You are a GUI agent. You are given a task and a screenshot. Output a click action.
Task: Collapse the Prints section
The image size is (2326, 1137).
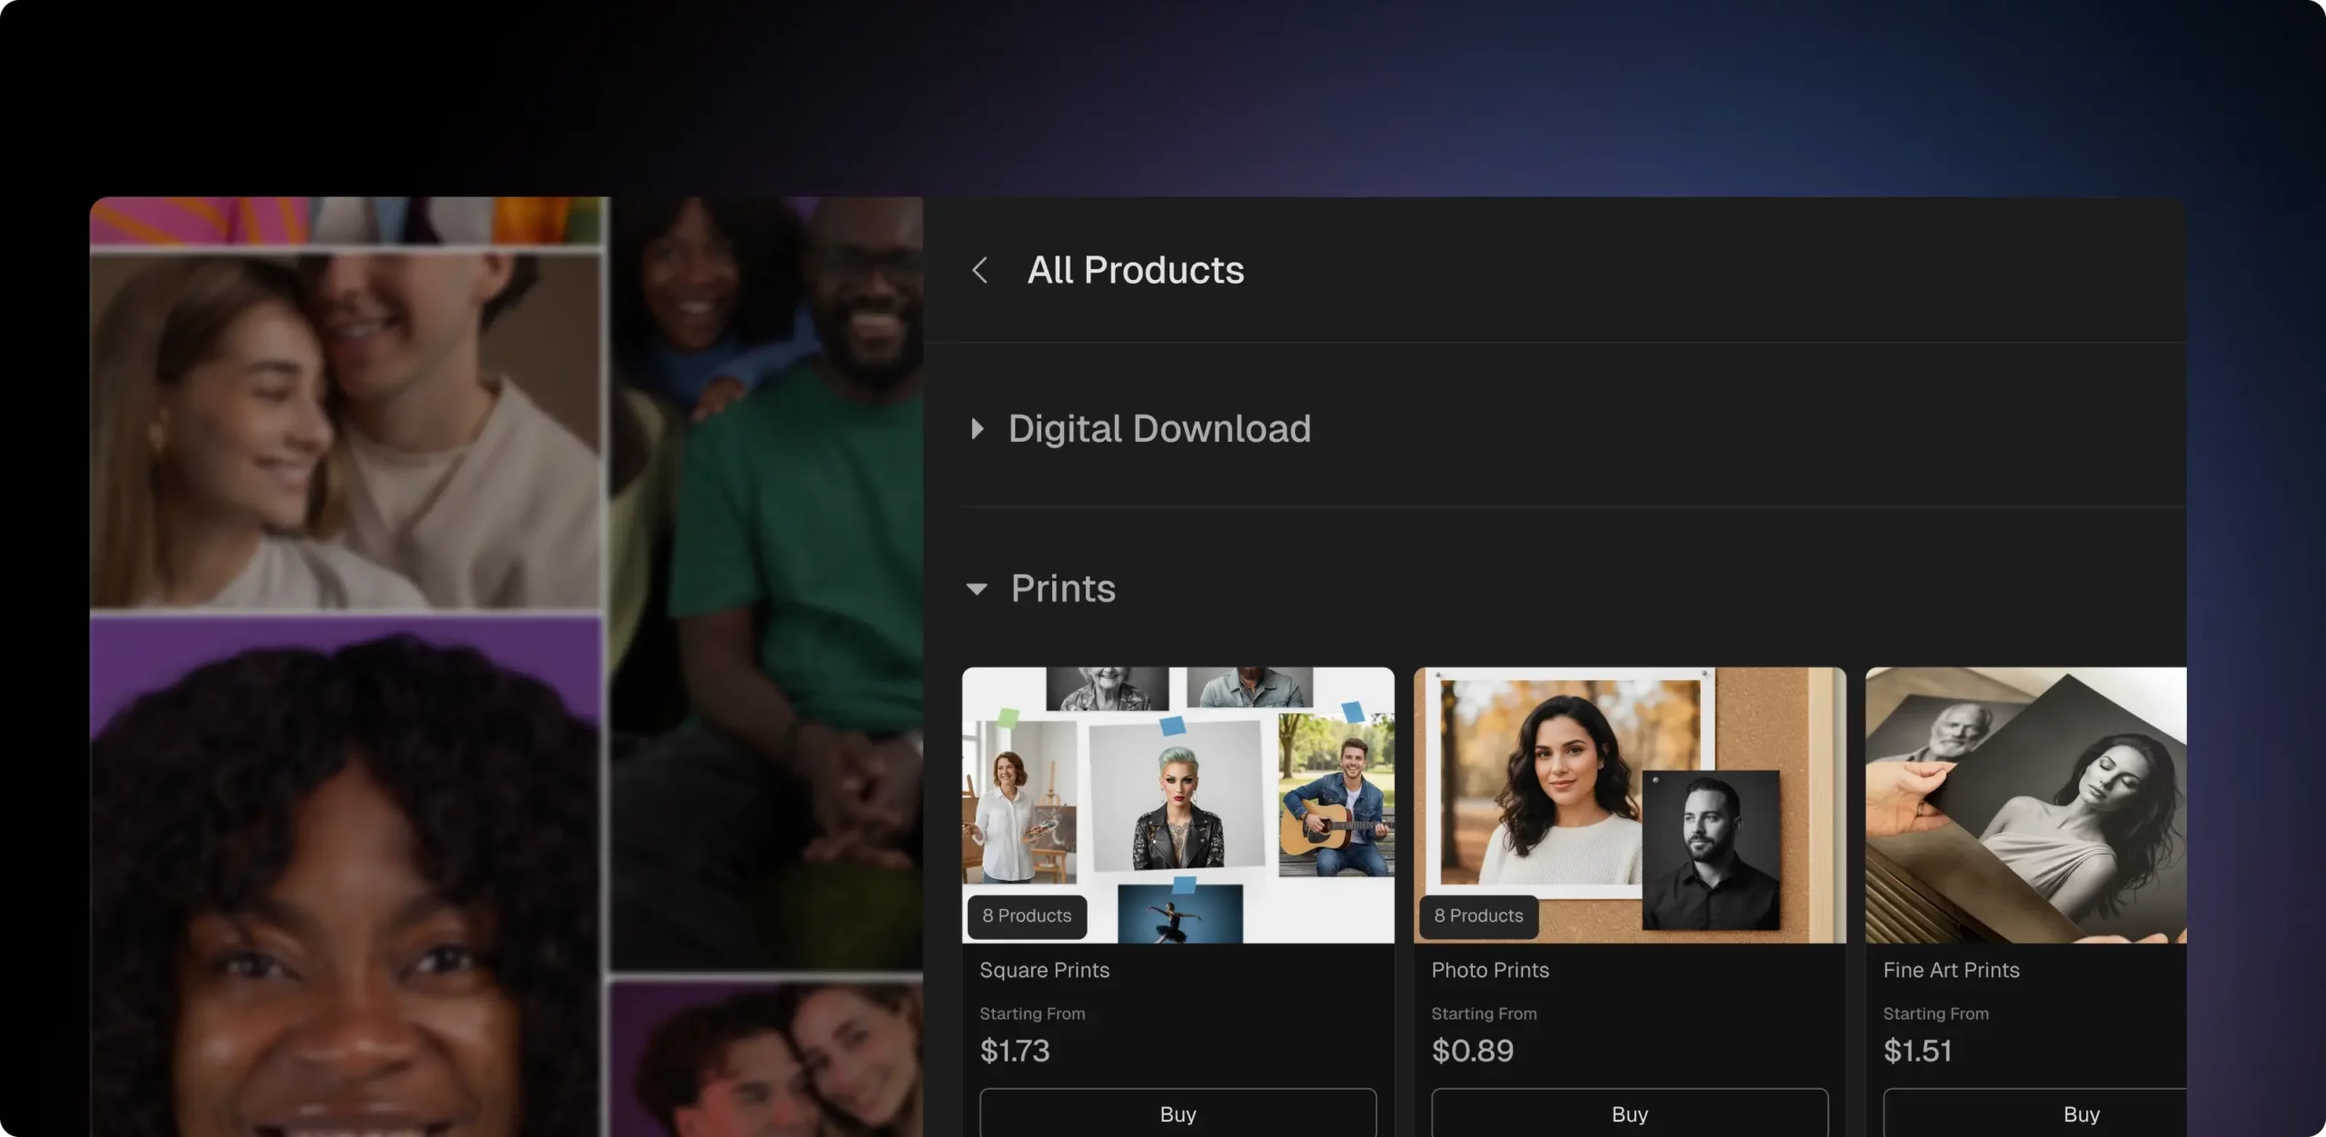(977, 589)
